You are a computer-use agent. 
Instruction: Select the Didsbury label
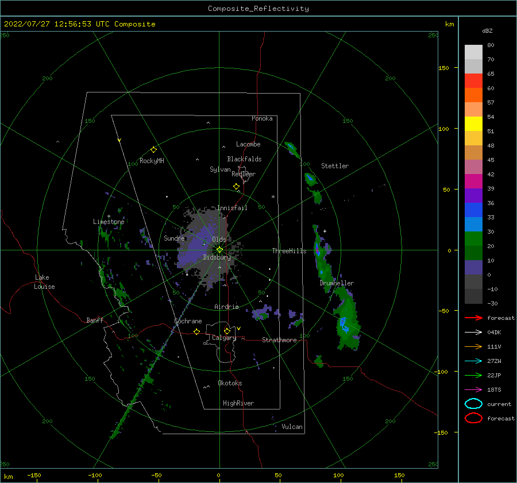click(x=217, y=257)
